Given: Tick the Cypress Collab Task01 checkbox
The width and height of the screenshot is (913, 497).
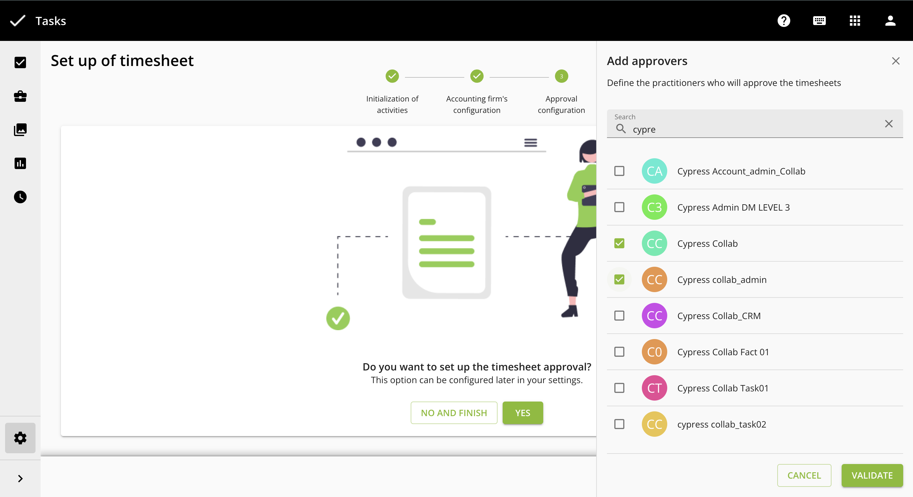Looking at the screenshot, I should [x=619, y=388].
